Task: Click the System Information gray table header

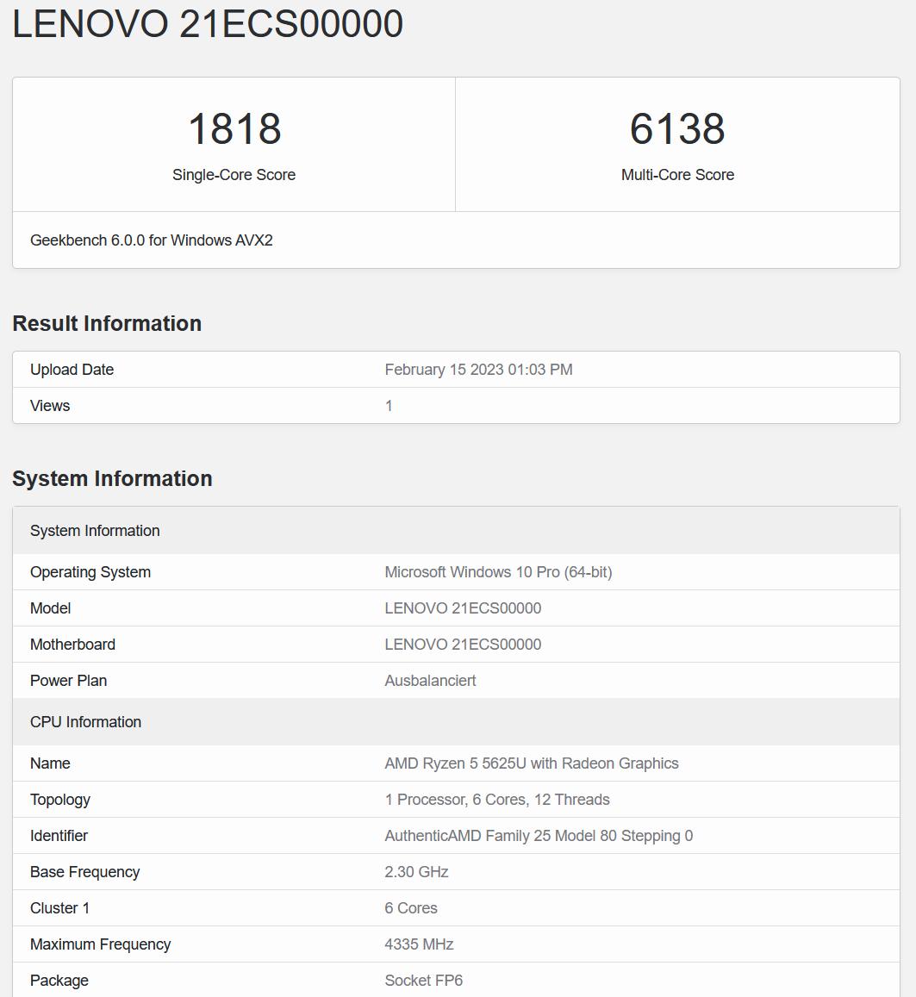Action: [457, 530]
